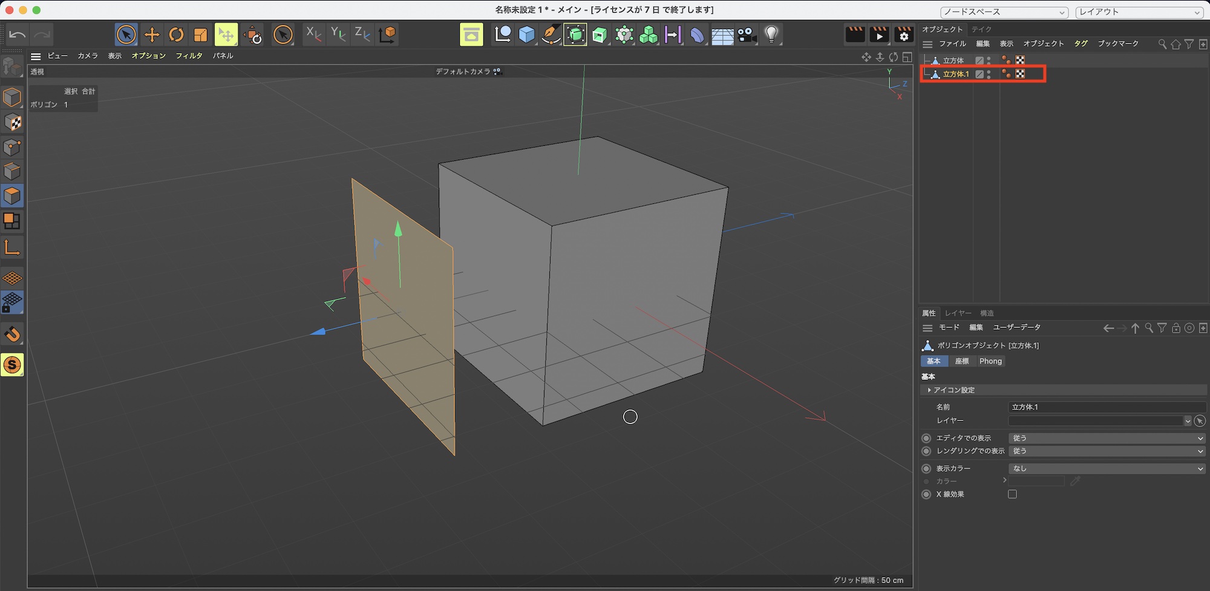Image resolution: width=1210 pixels, height=591 pixels.
Task: Add a Camera object from toolbar
Action: coord(747,35)
